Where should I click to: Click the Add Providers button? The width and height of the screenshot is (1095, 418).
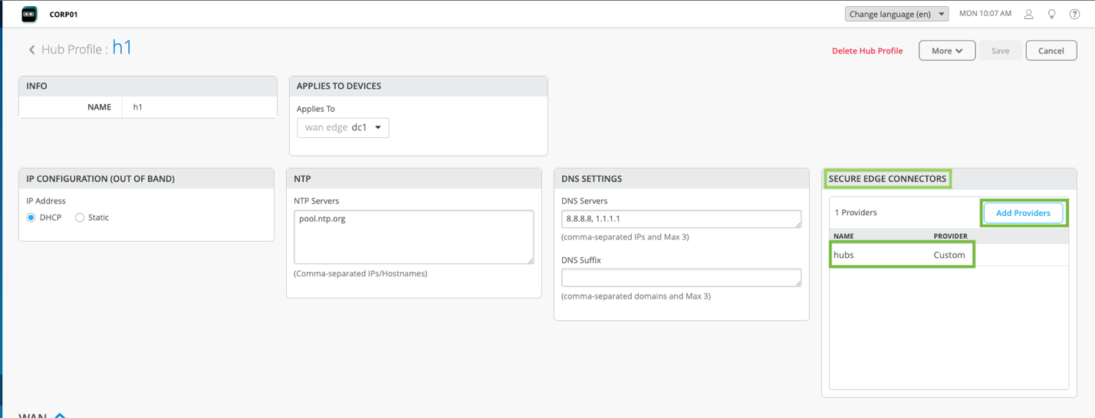(x=1022, y=213)
